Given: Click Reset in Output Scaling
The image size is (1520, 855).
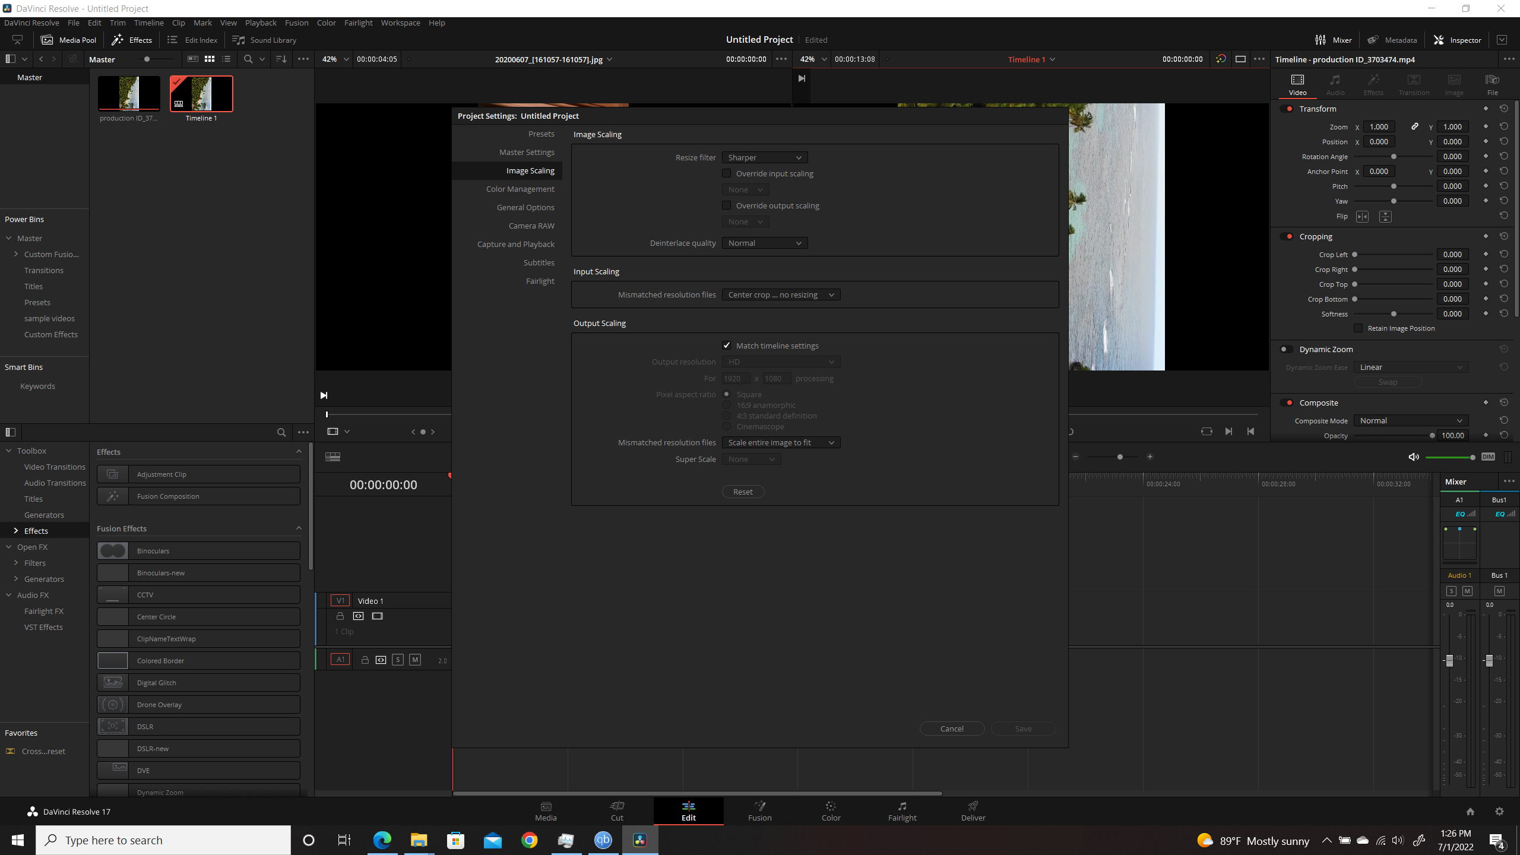Looking at the screenshot, I should (743, 492).
